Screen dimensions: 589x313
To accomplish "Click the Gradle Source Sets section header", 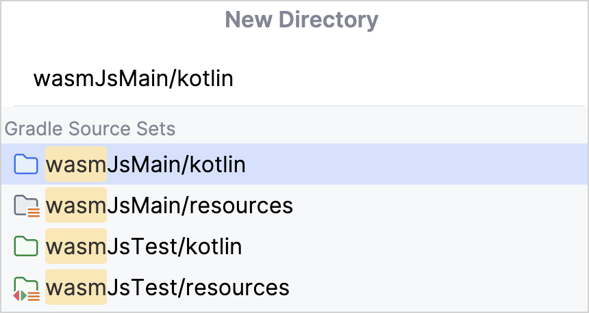I will click(90, 128).
